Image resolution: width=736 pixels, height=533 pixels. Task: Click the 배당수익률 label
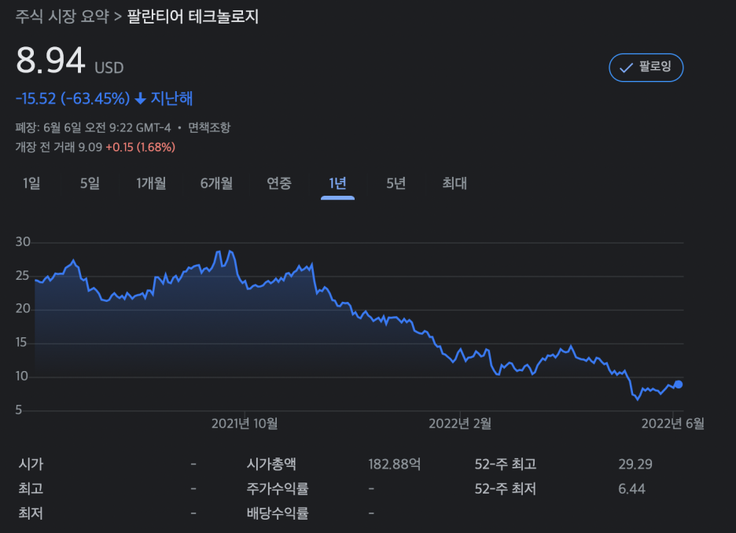pos(278,513)
